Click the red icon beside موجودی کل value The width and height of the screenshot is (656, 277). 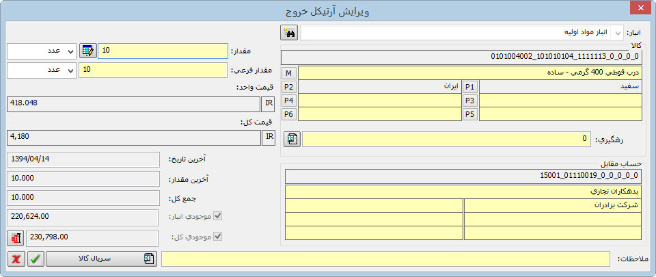point(15,238)
